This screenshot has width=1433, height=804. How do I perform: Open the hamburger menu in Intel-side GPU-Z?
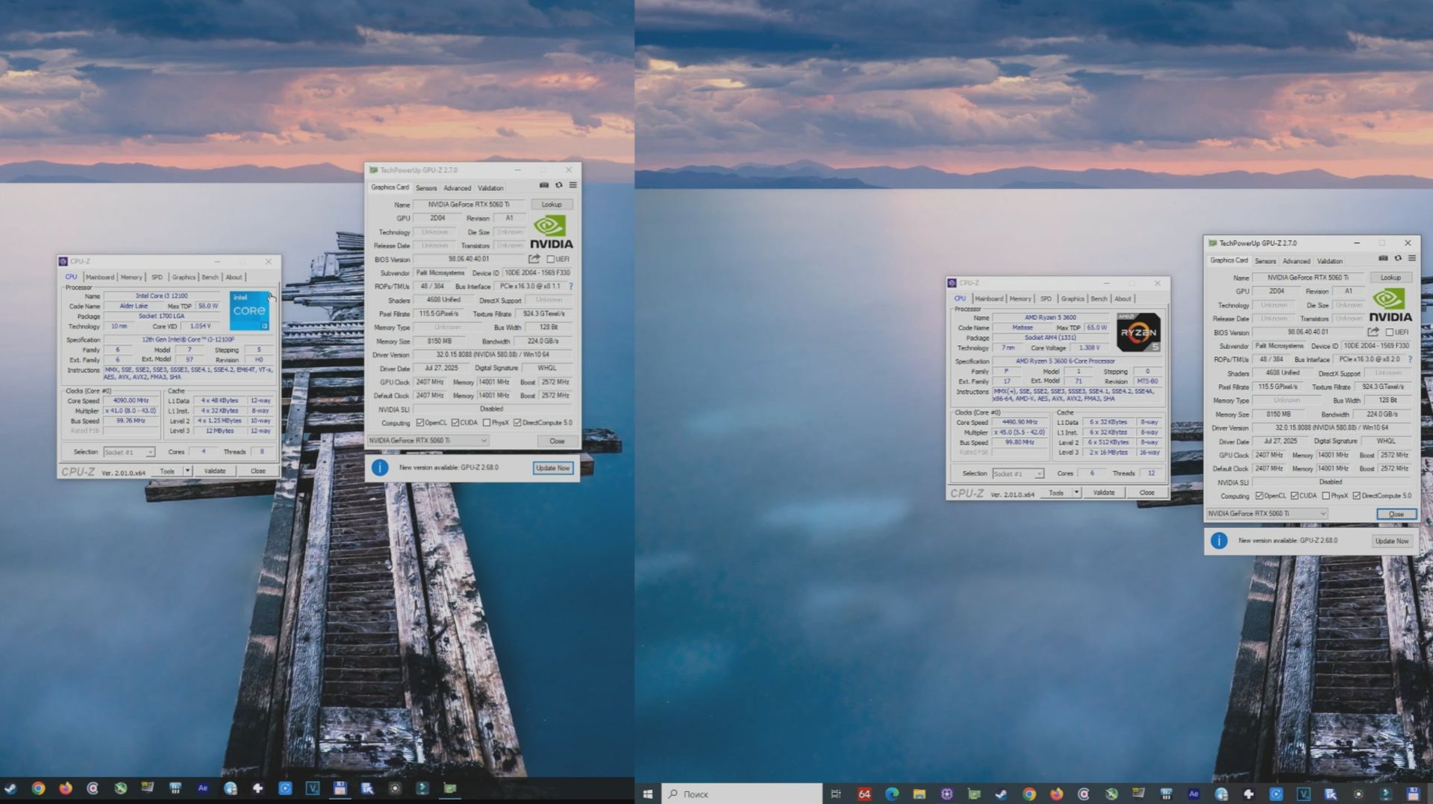coord(573,186)
